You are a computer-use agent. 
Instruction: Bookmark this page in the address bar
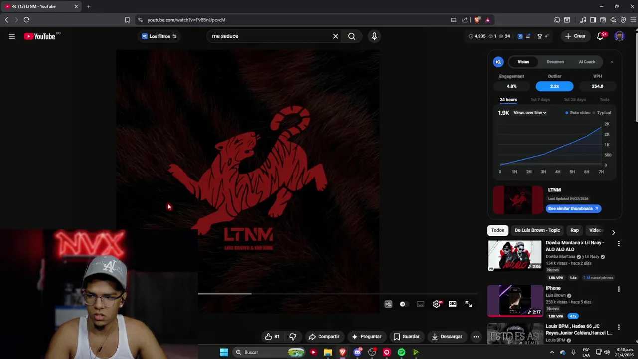pyautogui.click(x=127, y=20)
